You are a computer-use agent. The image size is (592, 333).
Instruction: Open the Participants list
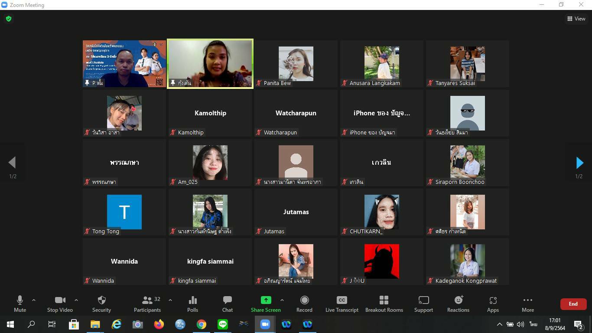pos(147,304)
